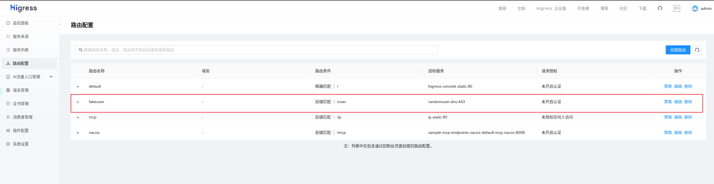Click the admin avatar icon

pos(695,8)
